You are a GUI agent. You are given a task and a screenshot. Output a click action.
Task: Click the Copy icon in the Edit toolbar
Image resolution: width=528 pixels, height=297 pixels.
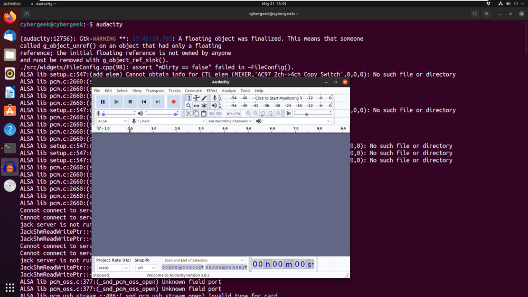[196, 114]
